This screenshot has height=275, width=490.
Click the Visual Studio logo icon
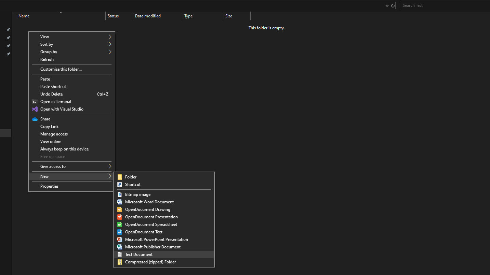coord(35,109)
